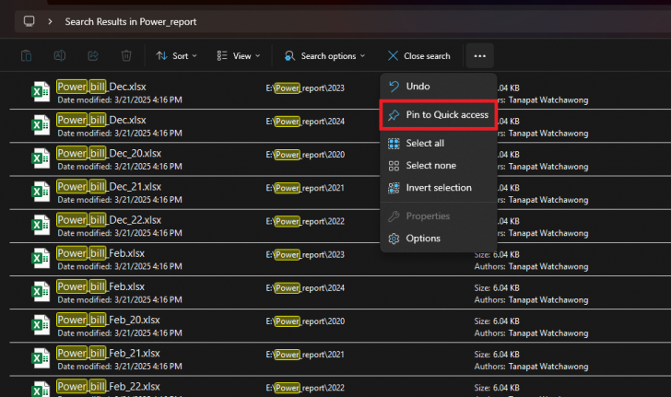Click the Rename icon in toolbar

pos(60,55)
